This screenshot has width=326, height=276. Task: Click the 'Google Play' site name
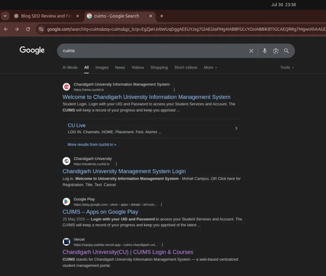(84, 199)
